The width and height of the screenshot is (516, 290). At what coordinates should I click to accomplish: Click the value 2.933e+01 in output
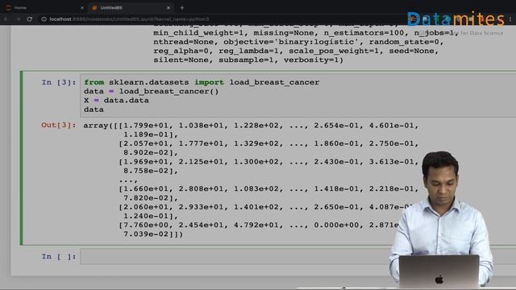pos(201,207)
